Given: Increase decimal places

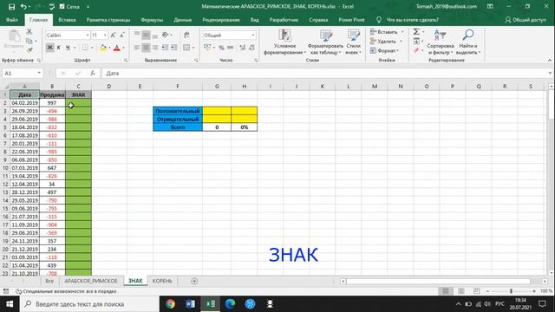Looking at the screenshot, I should [x=243, y=48].
